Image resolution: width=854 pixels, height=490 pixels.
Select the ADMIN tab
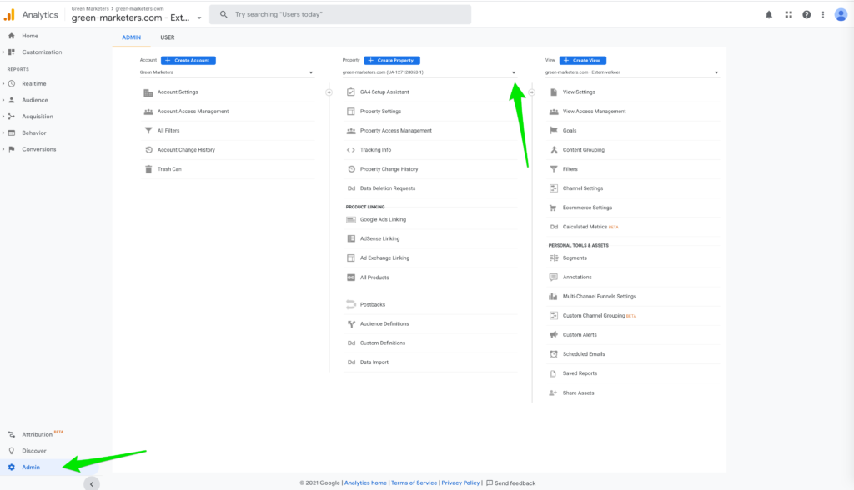coord(132,37)
